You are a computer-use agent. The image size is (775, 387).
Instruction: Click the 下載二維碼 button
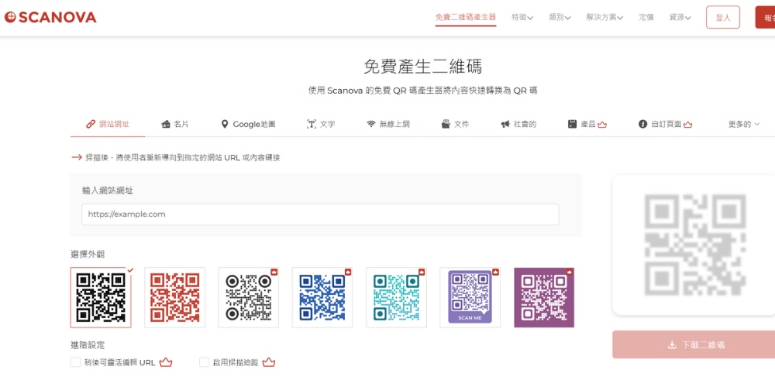(x=694, y=344)
